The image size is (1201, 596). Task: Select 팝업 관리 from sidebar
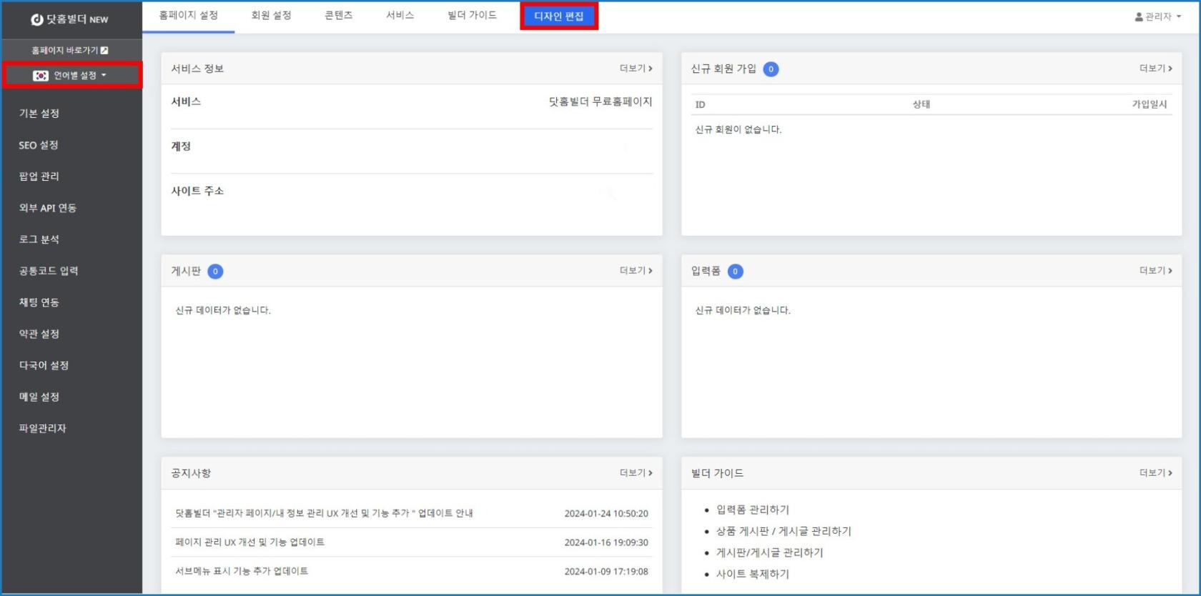pos(39,177)
